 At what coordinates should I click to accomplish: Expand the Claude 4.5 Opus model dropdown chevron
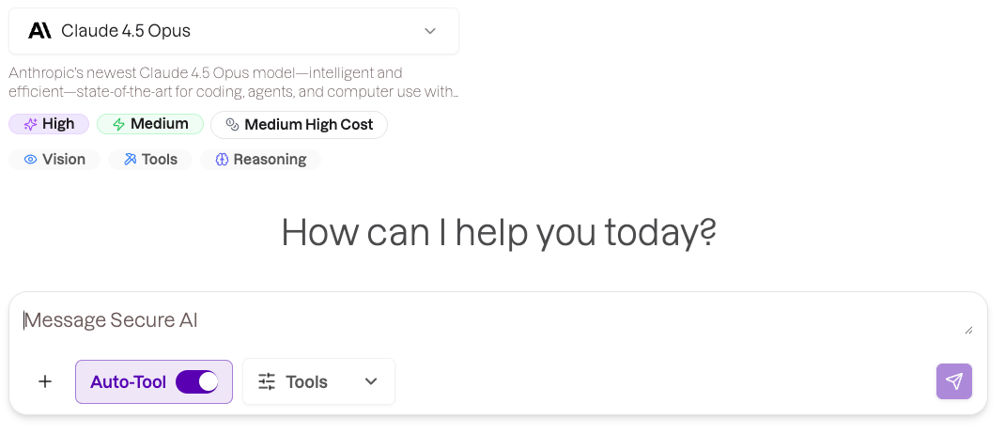(430, 31)
